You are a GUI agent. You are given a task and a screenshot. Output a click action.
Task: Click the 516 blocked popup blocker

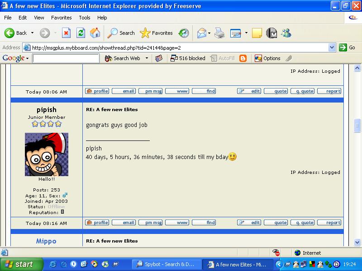coord(188,58)
